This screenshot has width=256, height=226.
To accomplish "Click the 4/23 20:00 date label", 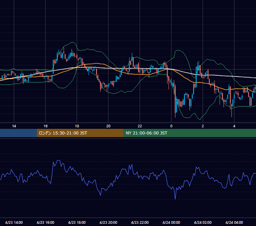I will pyautogui.click(x=108, y=222).
